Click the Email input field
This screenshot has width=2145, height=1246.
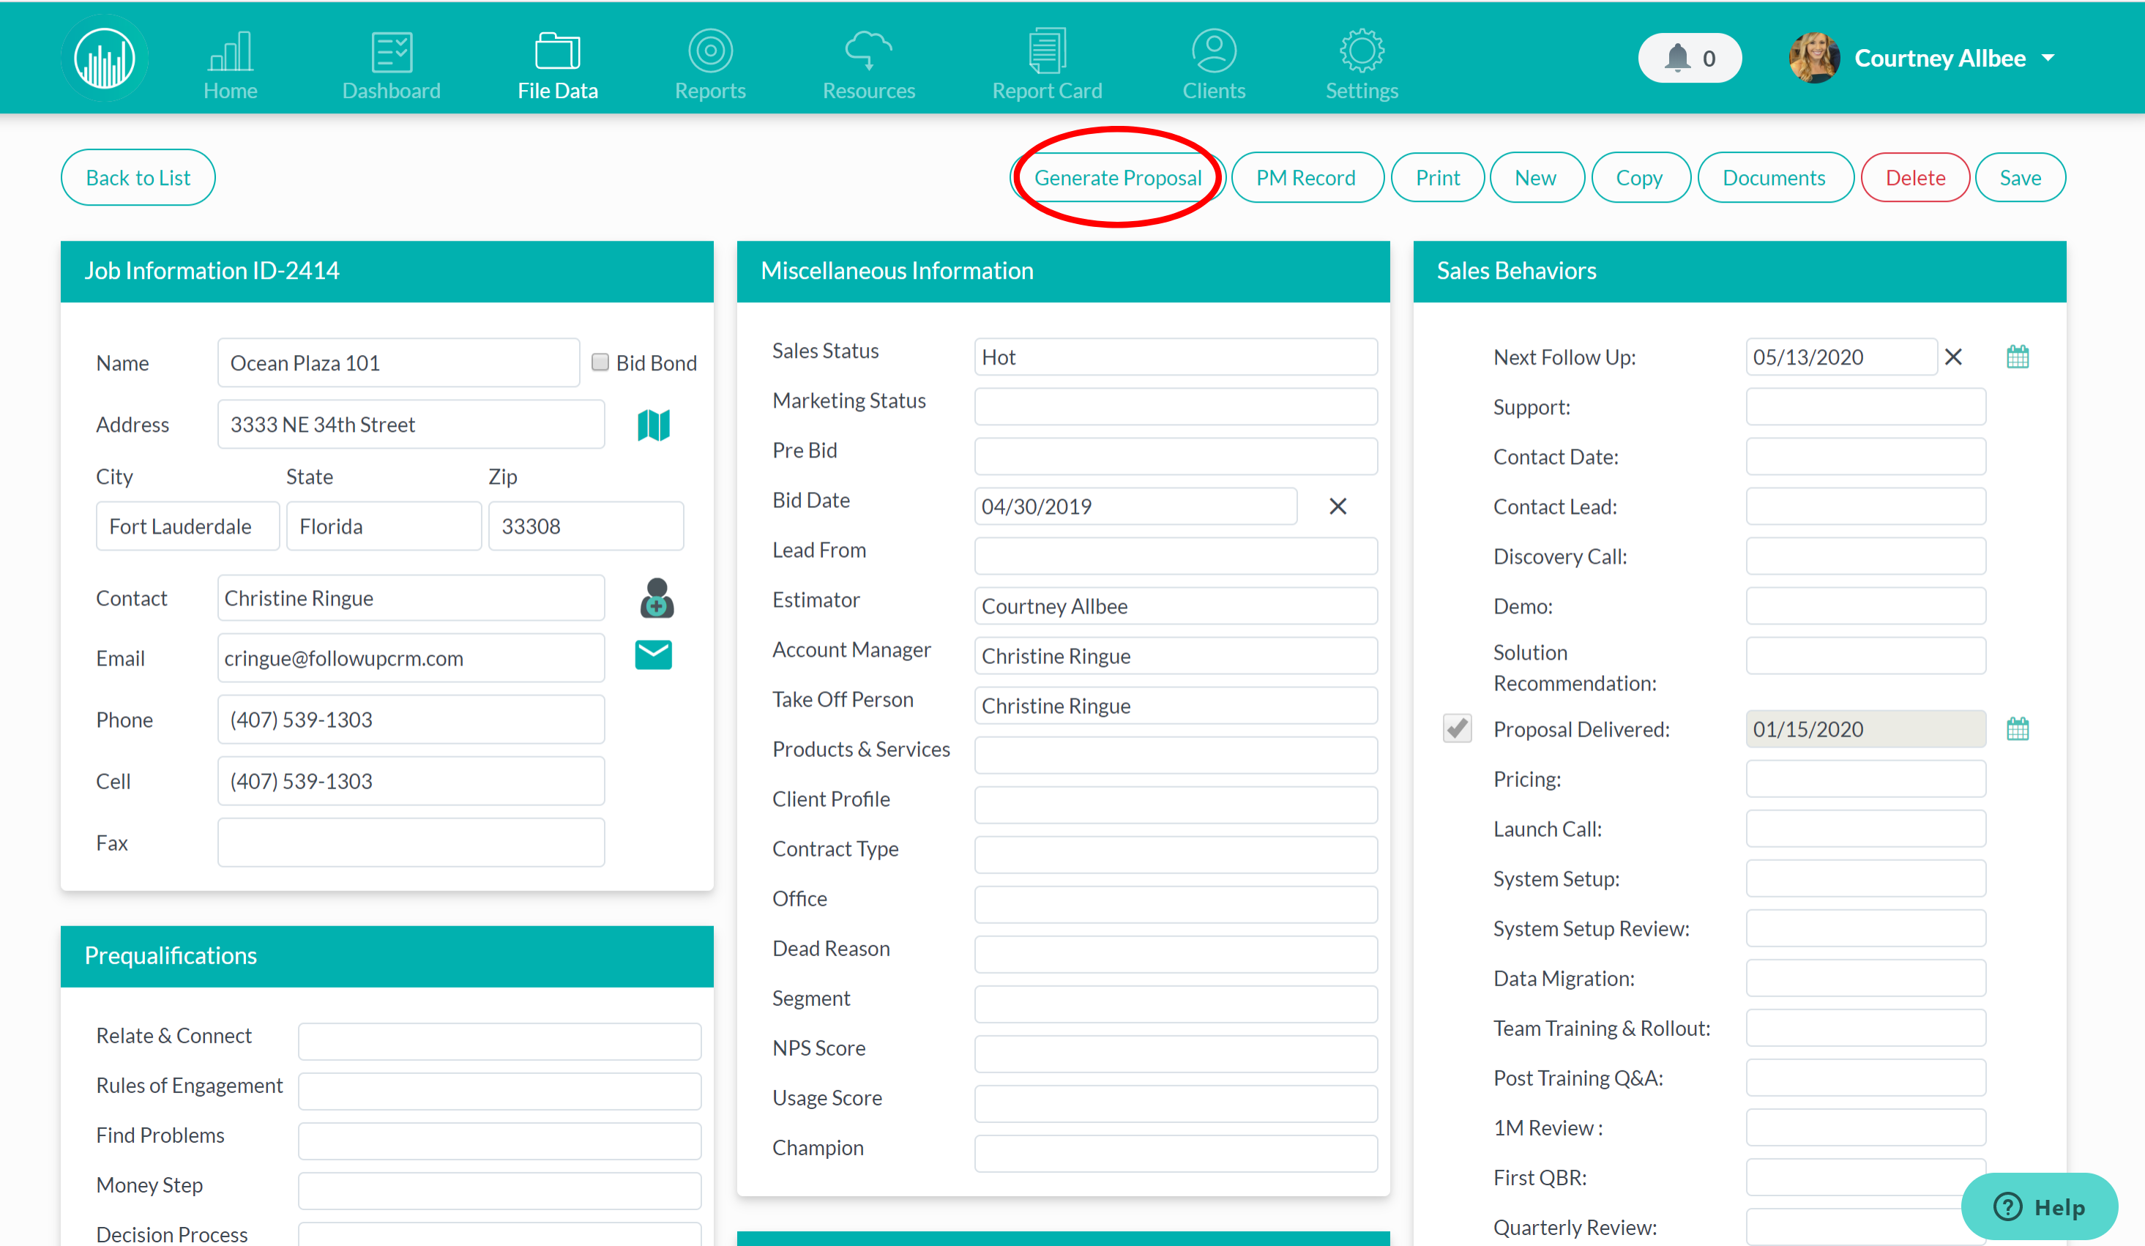click(411, 658)
